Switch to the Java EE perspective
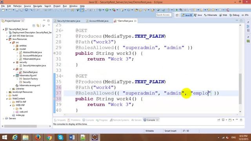This screenshot has height=141, width=251. point(187,15)
